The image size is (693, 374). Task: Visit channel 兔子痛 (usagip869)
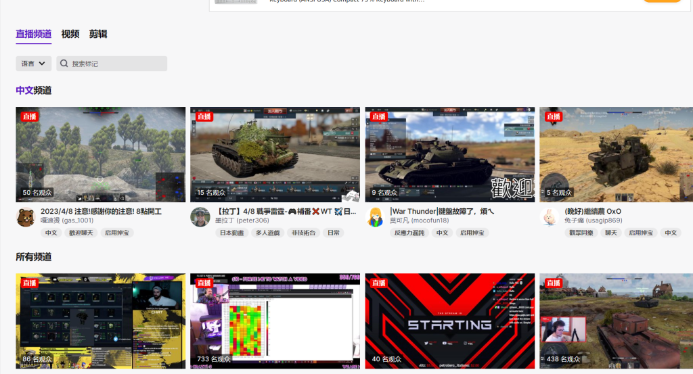click(593, 220)
